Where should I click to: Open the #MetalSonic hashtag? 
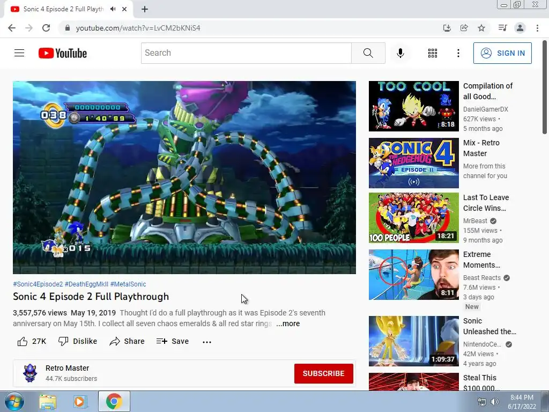[128, 284]
